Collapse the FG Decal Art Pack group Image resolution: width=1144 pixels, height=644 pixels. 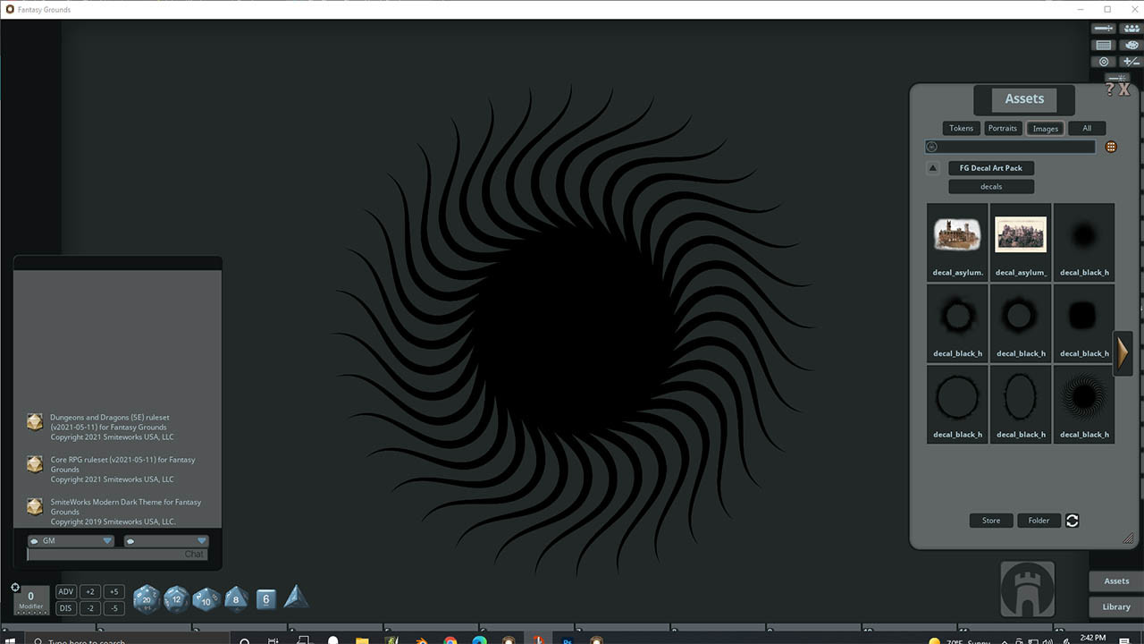coord(933,167)
